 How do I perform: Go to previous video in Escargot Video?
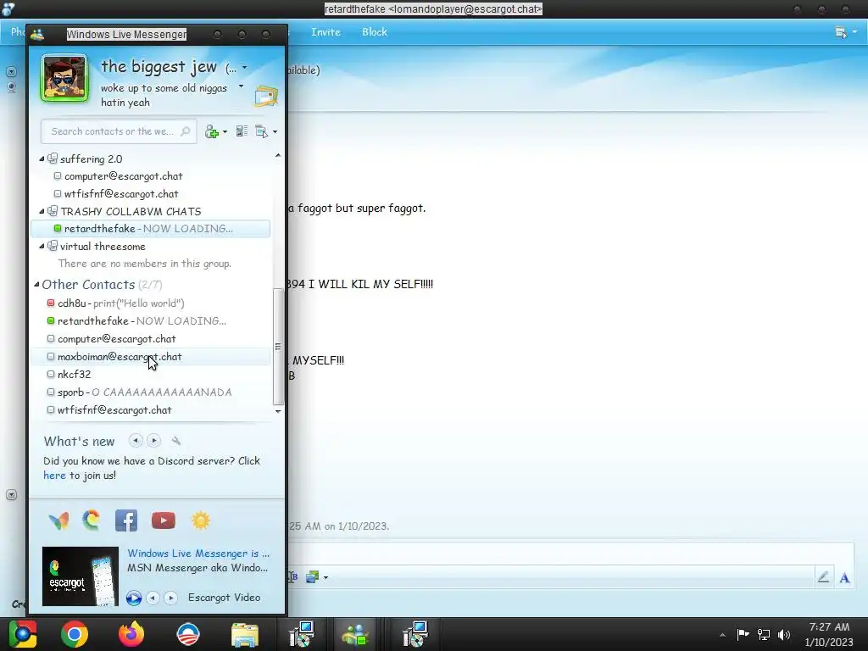[153, 598]
